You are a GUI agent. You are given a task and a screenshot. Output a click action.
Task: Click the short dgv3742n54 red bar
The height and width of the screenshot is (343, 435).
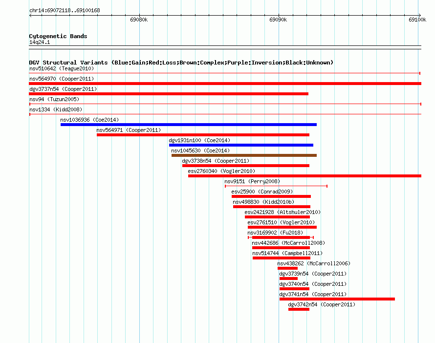click(x=299, y=309)
